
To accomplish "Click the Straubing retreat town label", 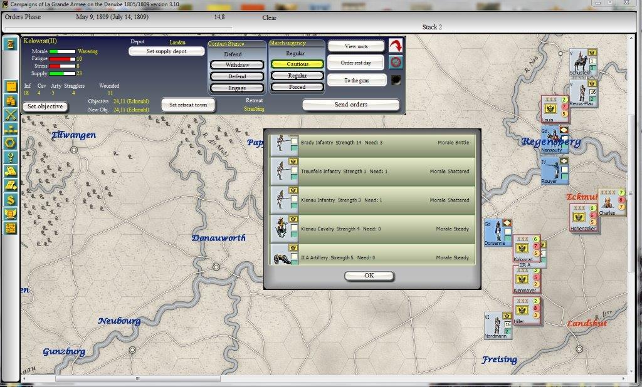I will [x=255, y=109].
